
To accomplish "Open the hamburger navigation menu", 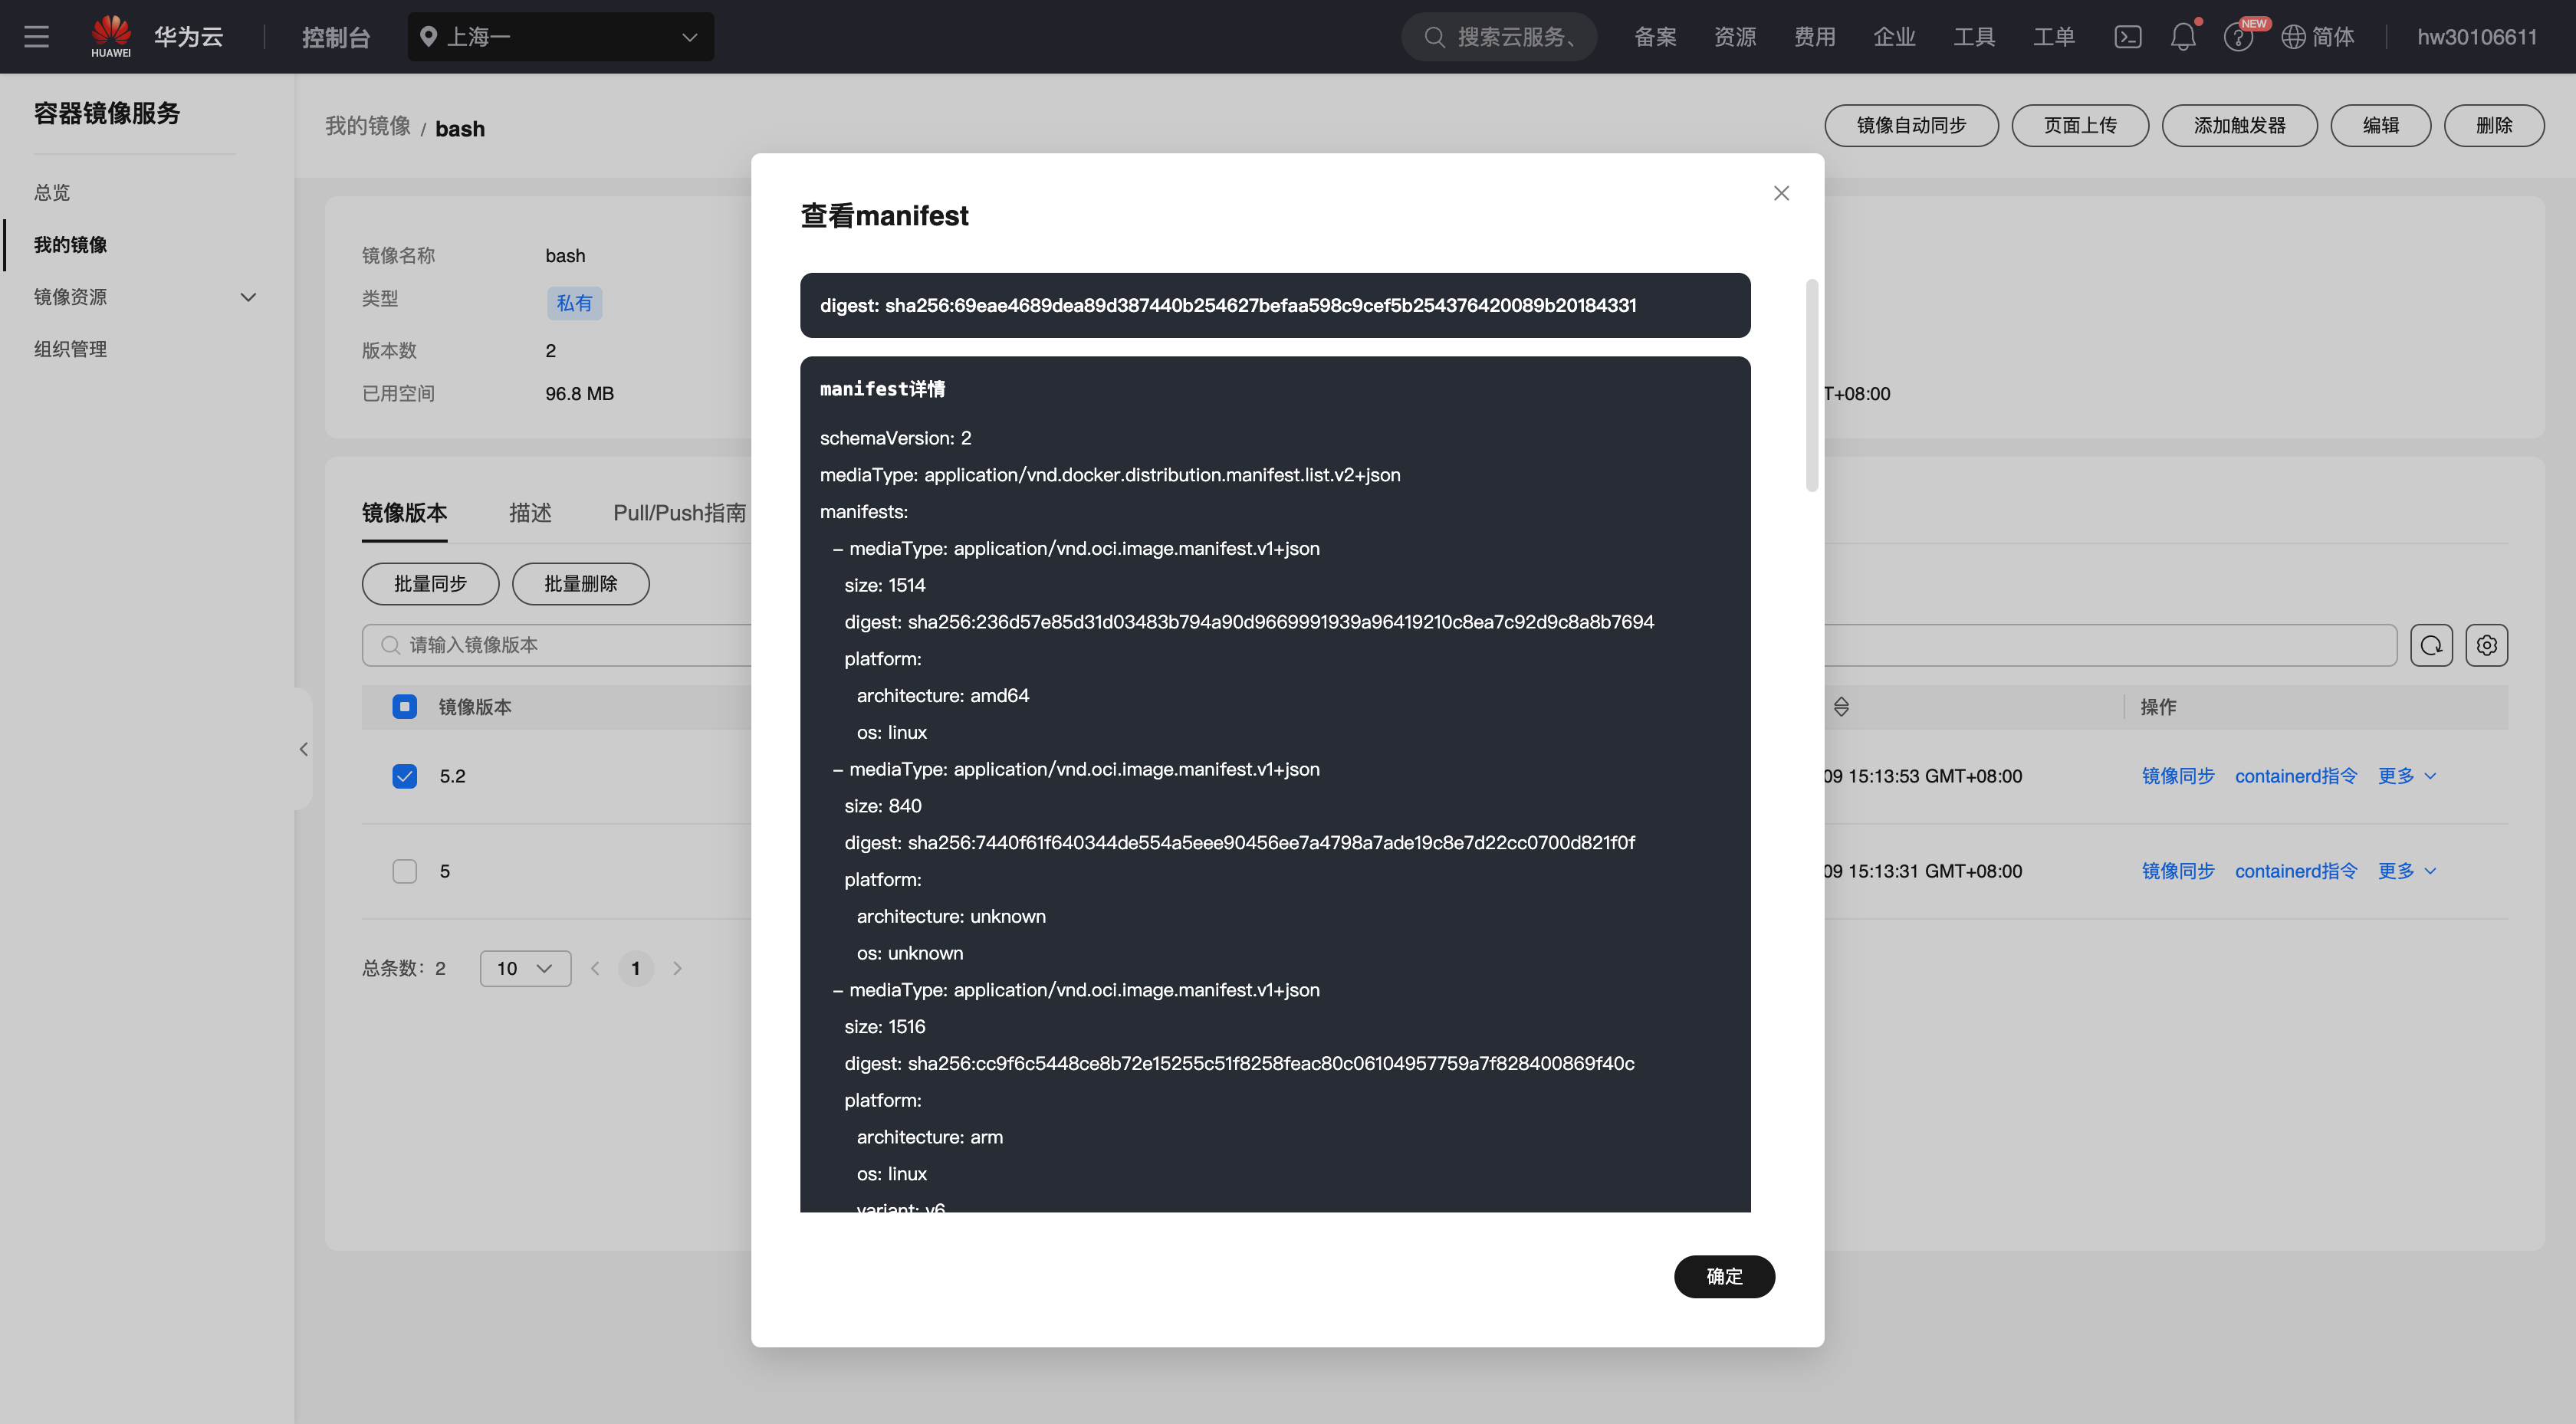I will click(x=37, y=37).
